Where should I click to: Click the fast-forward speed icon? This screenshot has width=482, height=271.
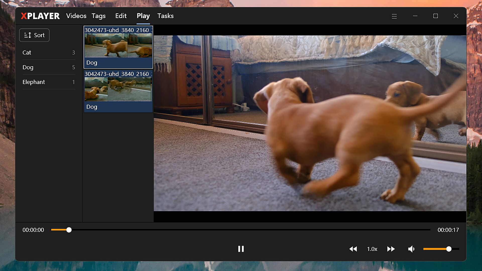point(391,249)
